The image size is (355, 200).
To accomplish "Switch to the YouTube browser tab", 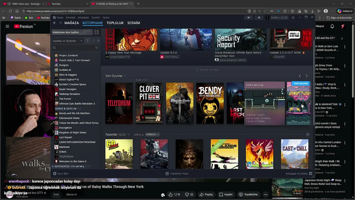I will [x=68, y=4].
